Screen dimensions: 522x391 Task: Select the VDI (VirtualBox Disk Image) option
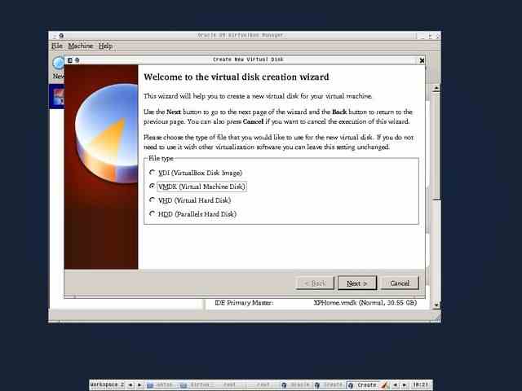pyautogui.click(x=196, y=173)
